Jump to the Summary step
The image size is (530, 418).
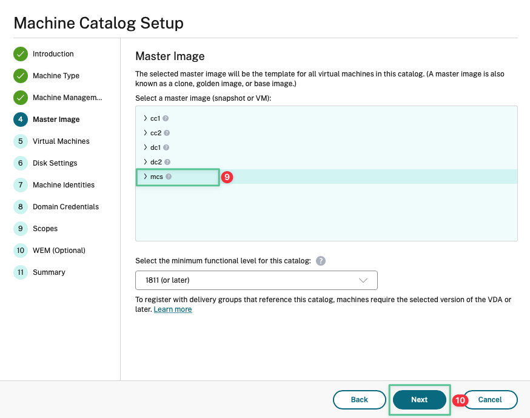tap(49, 272)
